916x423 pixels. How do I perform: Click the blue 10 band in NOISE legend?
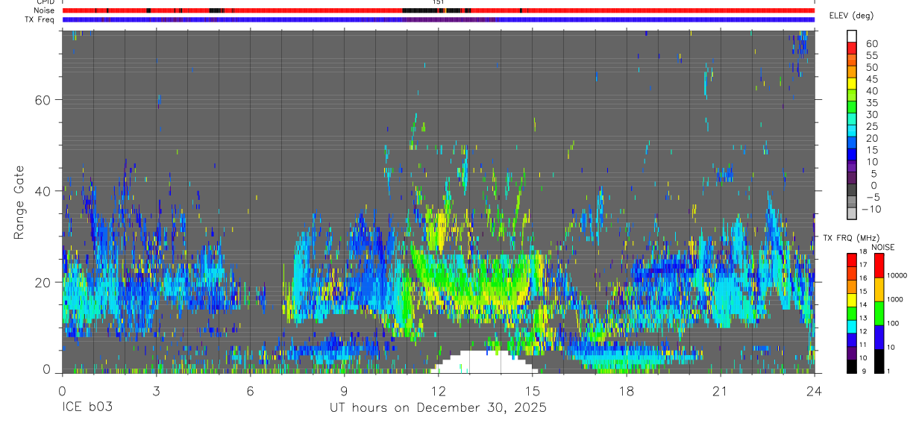coord(878,337)
